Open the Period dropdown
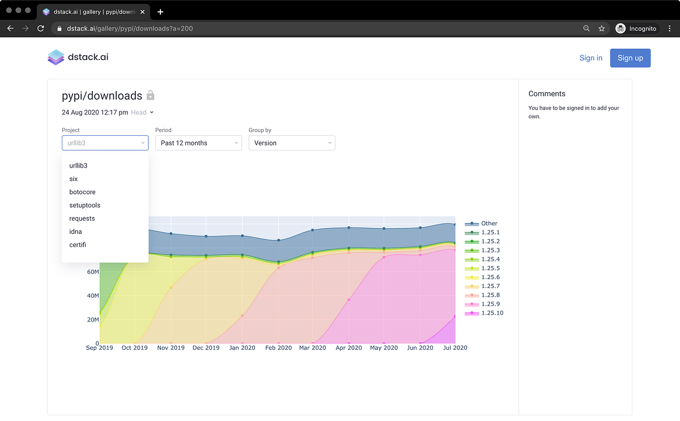680x421 pixels. 198,143
